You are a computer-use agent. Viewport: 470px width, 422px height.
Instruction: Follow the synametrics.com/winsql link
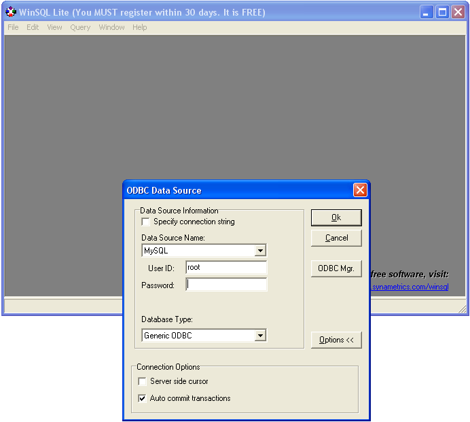pyautogui.click(x=410, y=287)
